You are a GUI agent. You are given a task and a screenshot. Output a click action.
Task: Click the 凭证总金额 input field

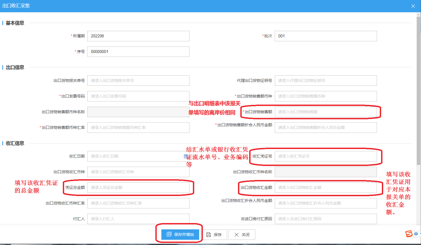point(138,188)
